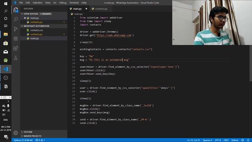Screen dimensions: 252x142
Task: Open the Extensions view
Action: pyautogui.click(x=16, y=48)
